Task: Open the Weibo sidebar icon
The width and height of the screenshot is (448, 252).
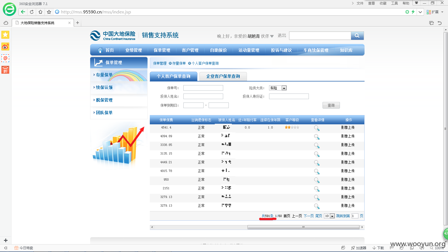Action: point(5,46)
